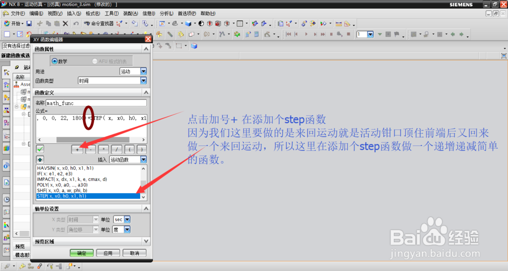Screen dimensions: 508x271
Task: Click the up-arrow insert function icon
Action: [x=40, y=160]
